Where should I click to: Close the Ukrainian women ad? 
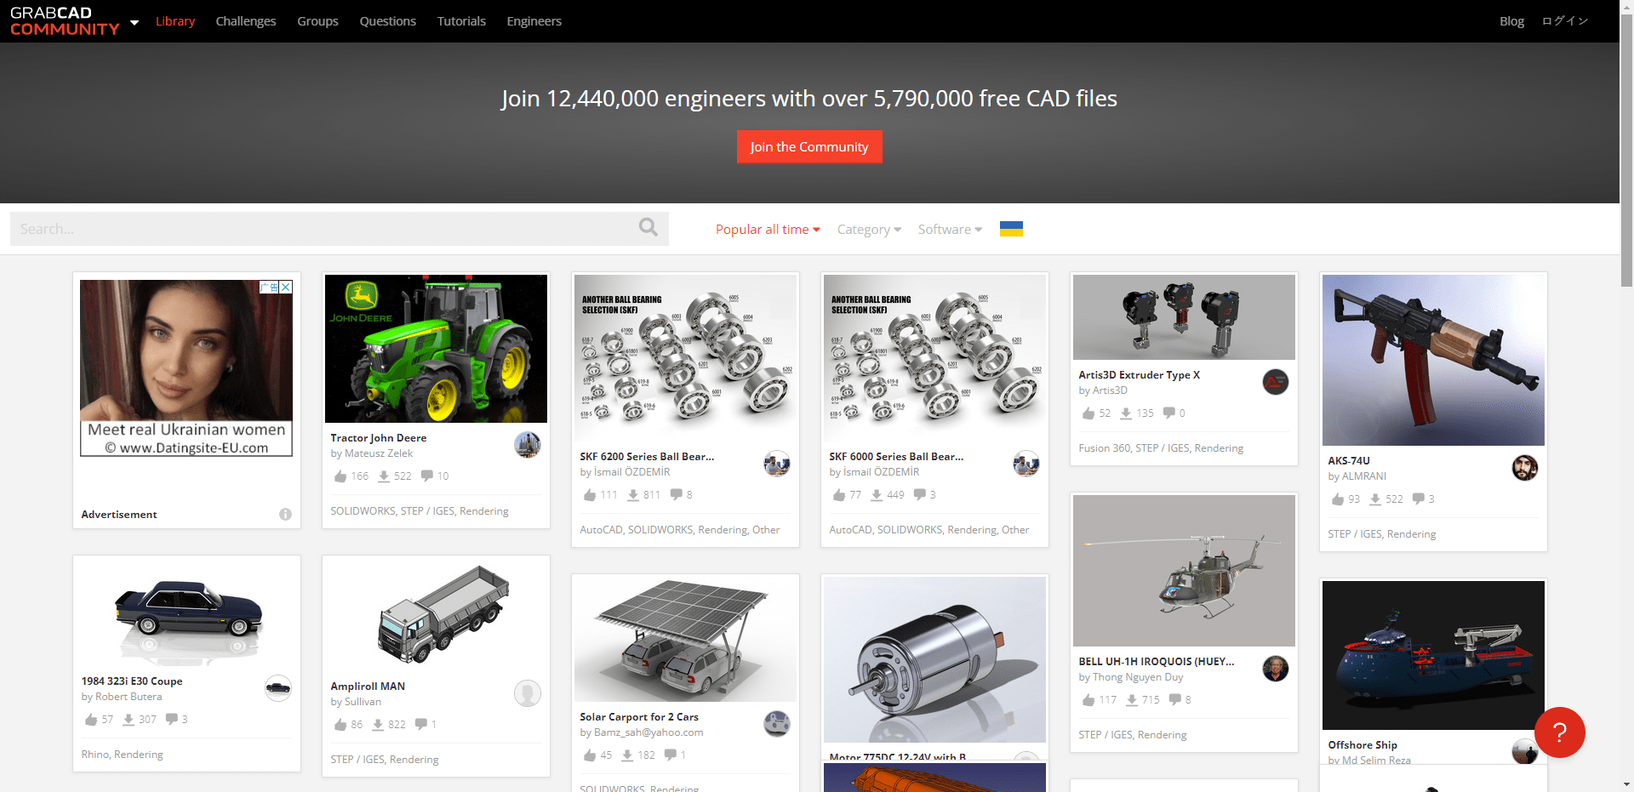point(286,287)
